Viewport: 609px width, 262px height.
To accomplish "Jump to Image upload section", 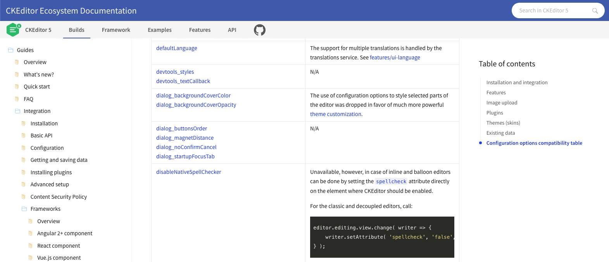I will click(502, 102).
